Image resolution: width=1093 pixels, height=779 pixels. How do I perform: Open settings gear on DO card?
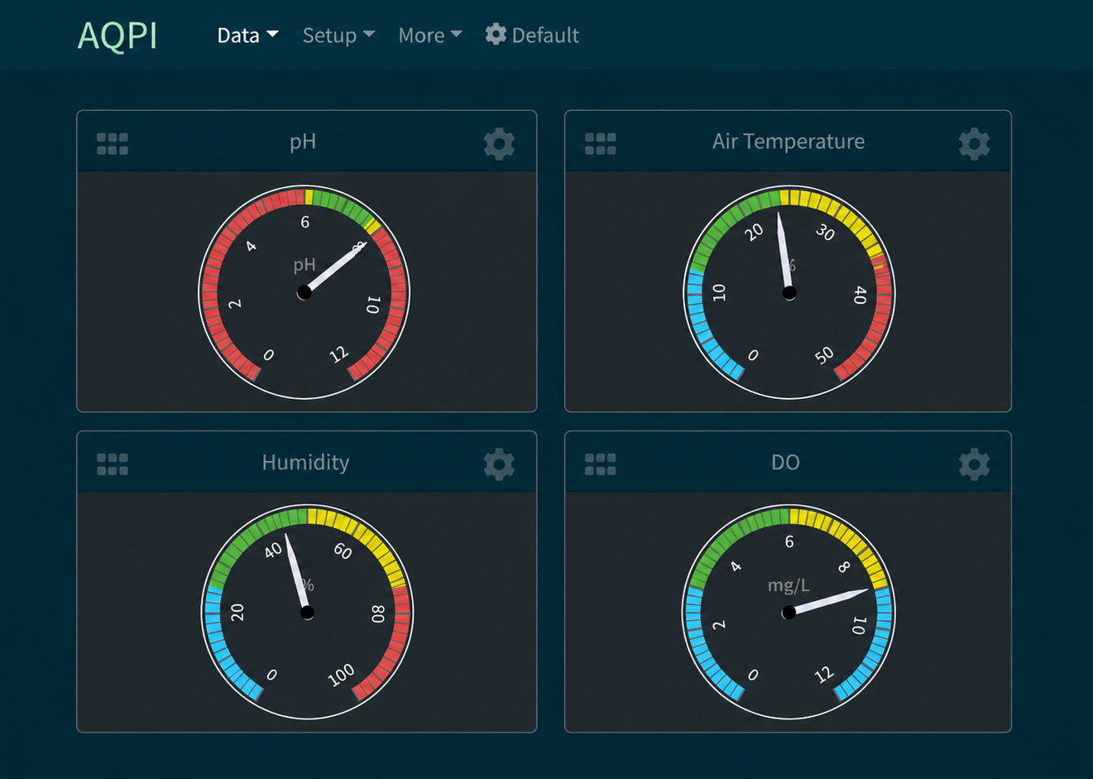tap(974, 464)
